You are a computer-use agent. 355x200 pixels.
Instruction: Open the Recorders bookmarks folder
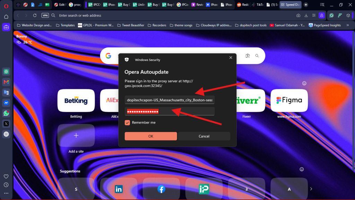(x=157, y=25)
